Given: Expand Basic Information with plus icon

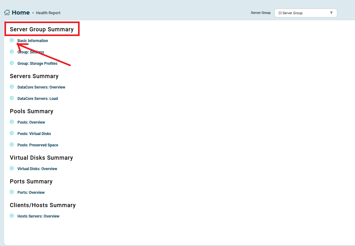Looking at the screenshot, I should pyautogui.click(x=12, y=40).
